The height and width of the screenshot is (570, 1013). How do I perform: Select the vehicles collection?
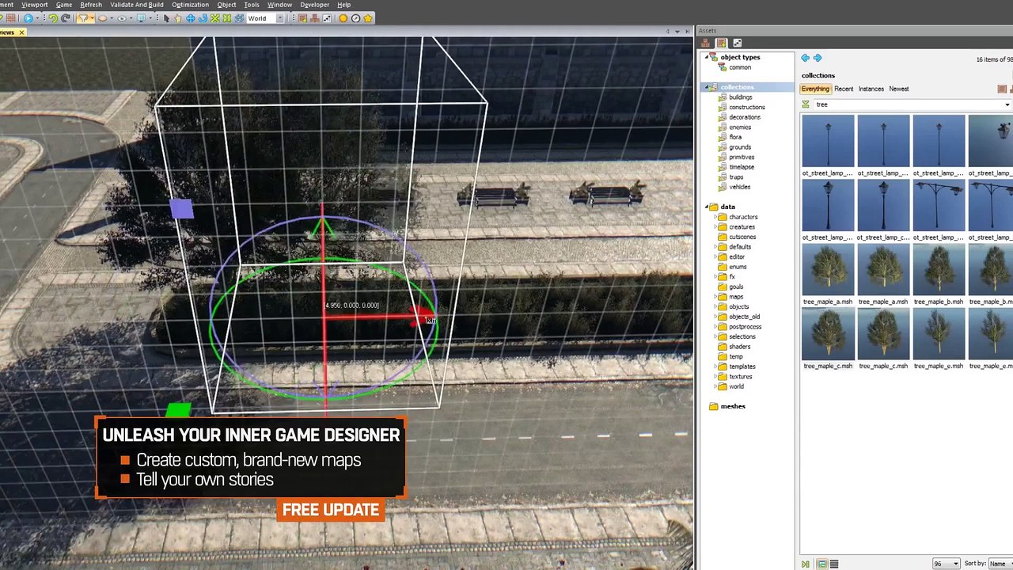click(x=740, y=187)
